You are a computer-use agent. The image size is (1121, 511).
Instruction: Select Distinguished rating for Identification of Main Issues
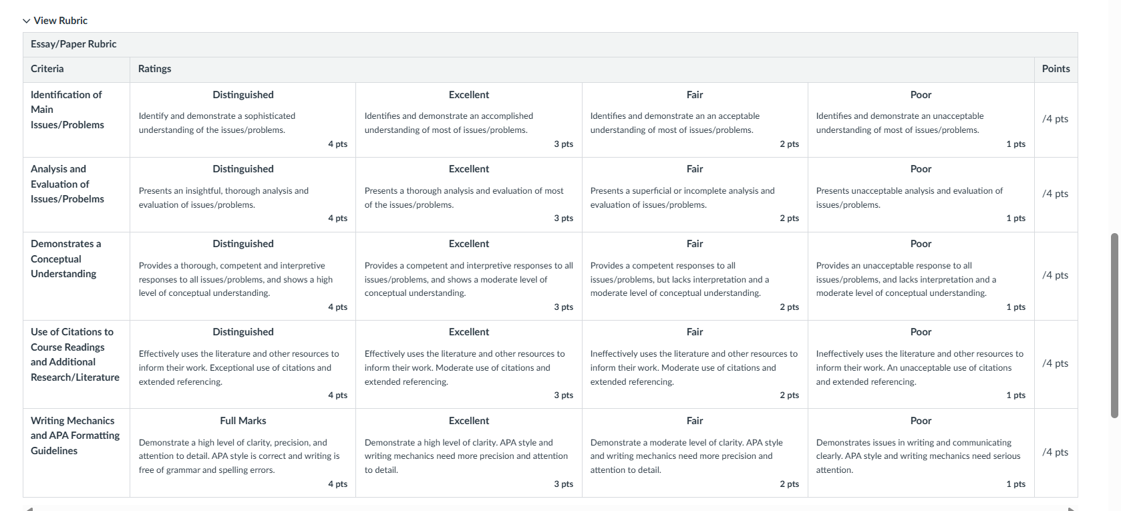(243, 120)
